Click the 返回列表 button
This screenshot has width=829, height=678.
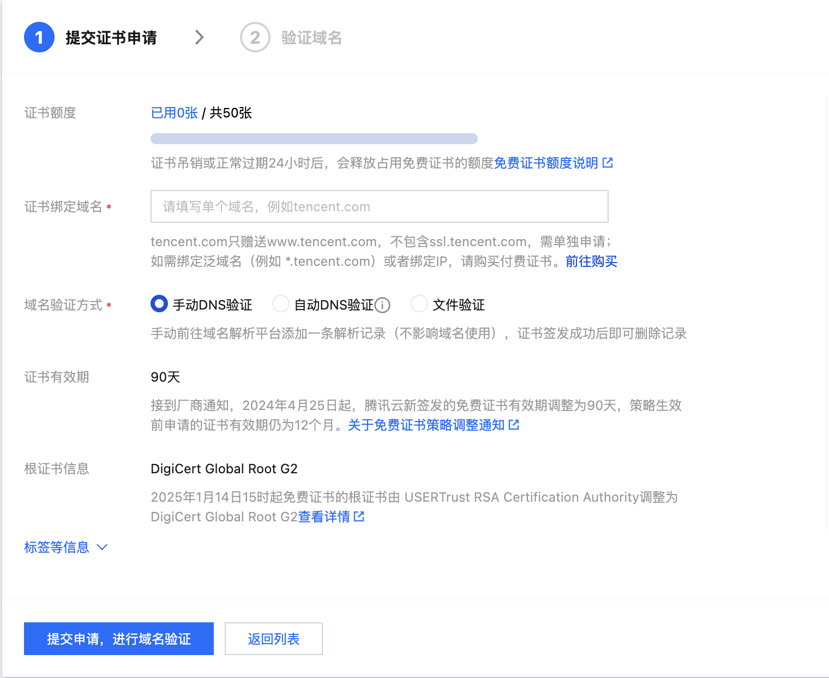(x=274, y=639)
